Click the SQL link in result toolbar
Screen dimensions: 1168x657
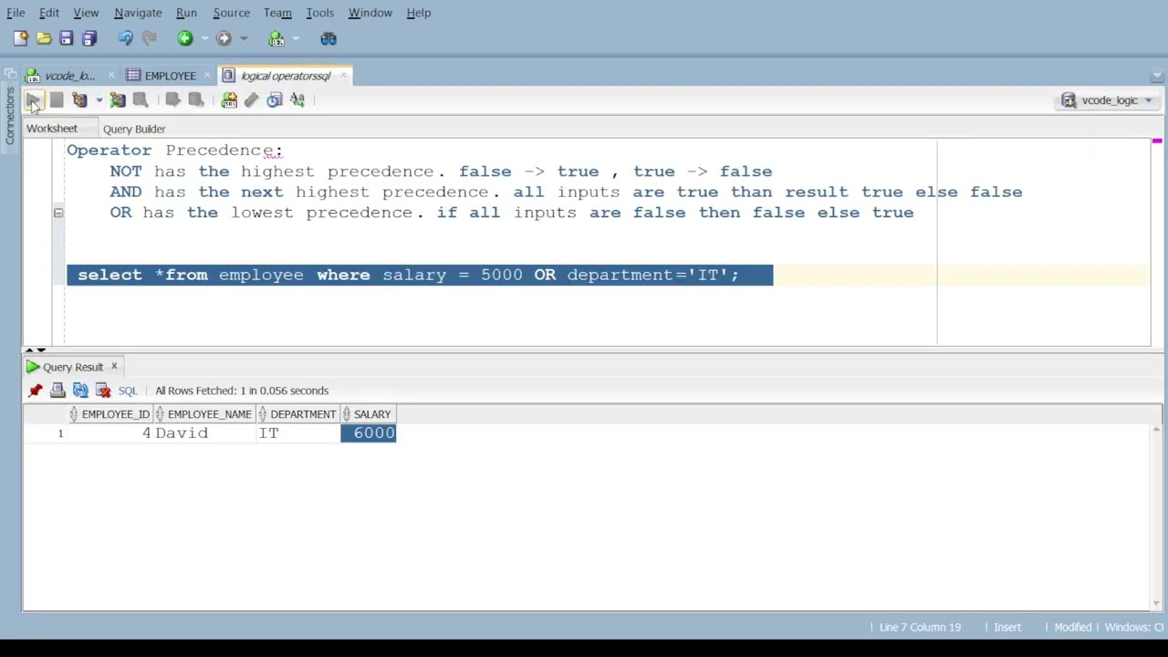tap(127, 391)
